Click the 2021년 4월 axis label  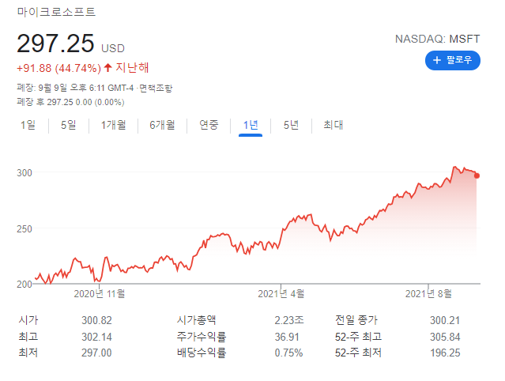(x=281, y=294)
